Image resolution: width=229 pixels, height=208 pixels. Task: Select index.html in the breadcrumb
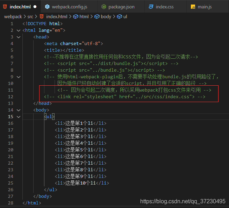[x=57, y=17]
